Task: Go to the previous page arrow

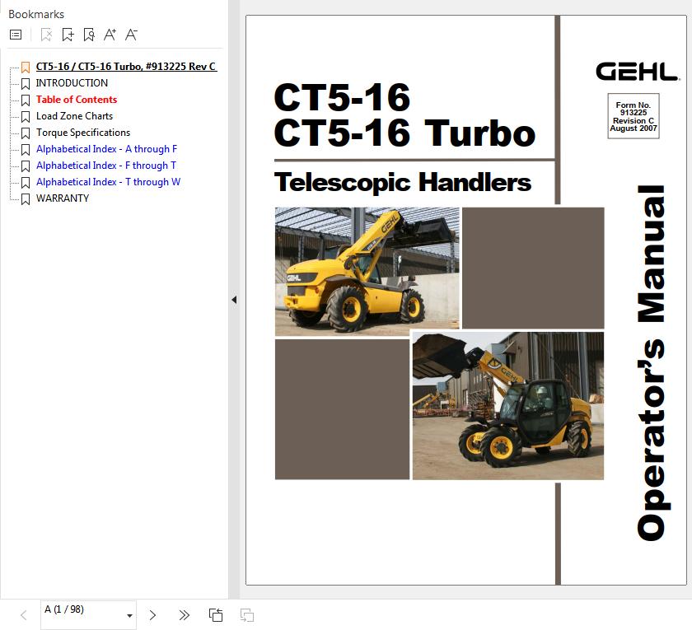Action: pyautogui.click(x=24, y=615)
